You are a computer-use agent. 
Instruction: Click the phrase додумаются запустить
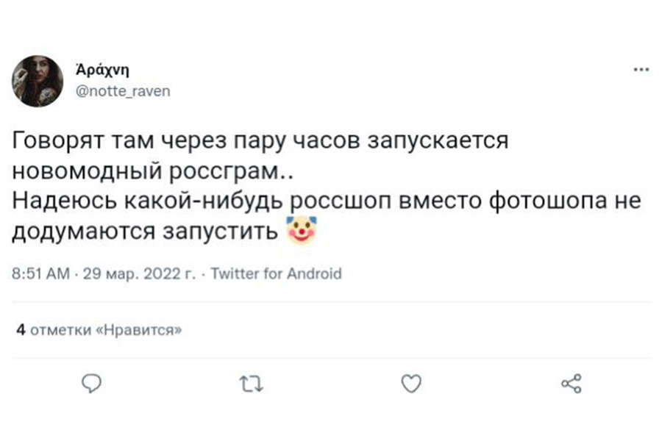click(x=145, y=233)
